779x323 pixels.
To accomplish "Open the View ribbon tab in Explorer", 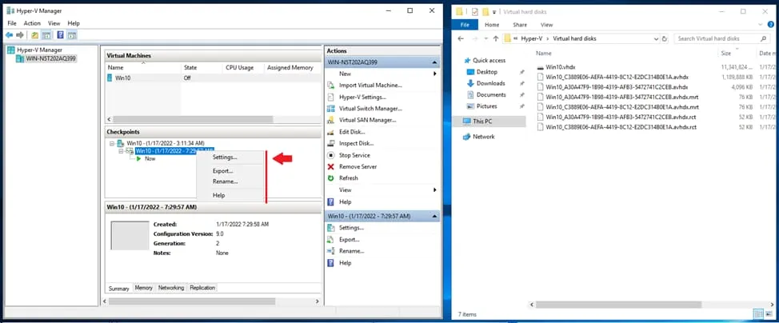I will pos(546,25).
